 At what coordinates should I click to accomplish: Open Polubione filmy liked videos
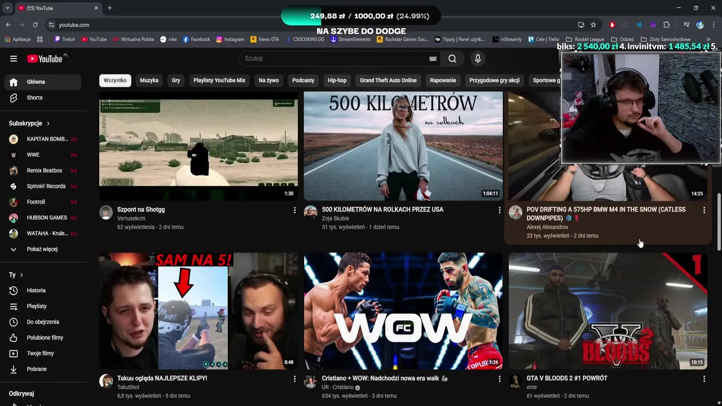tap(43, 338)
